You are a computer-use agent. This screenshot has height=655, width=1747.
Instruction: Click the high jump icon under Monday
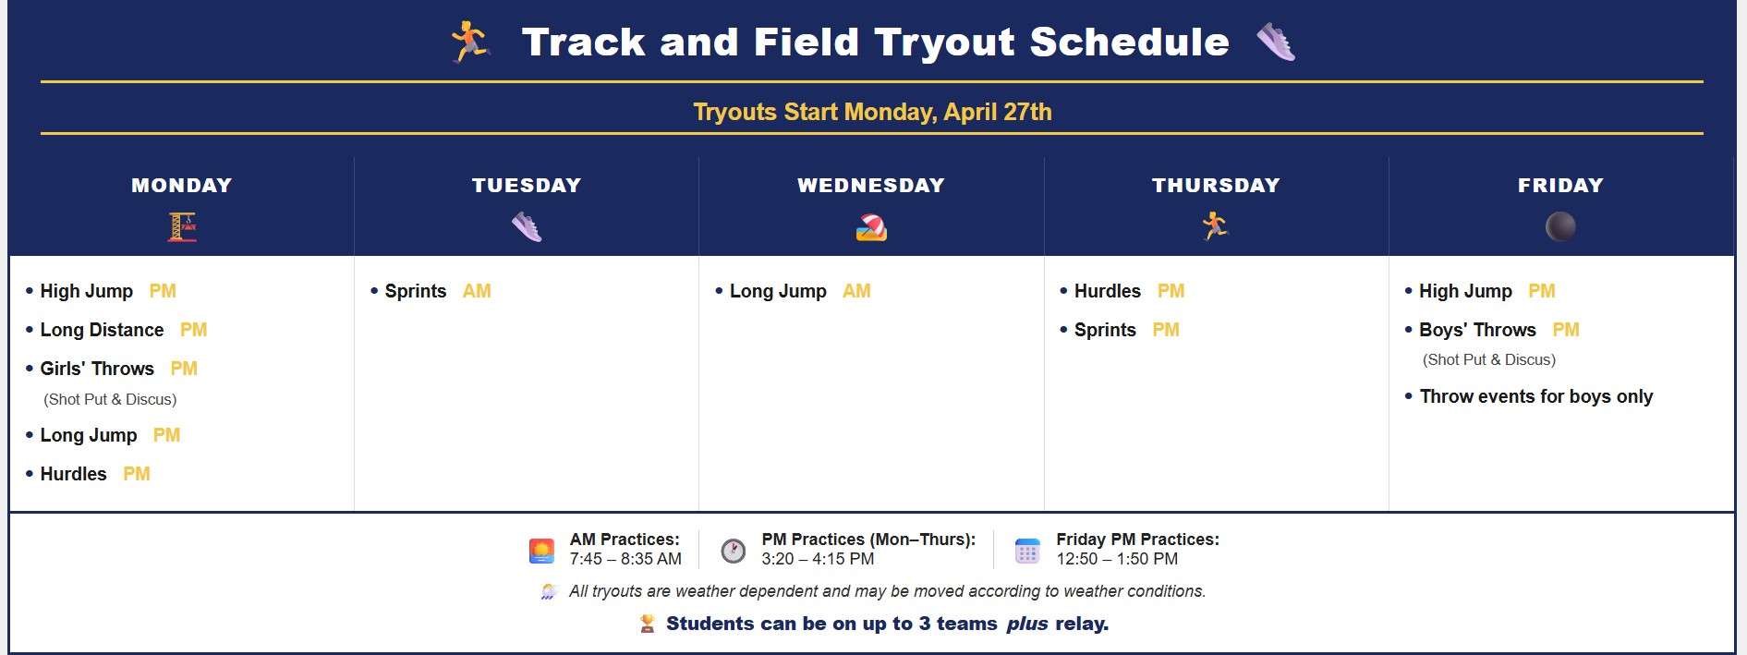tap(182, 227)
